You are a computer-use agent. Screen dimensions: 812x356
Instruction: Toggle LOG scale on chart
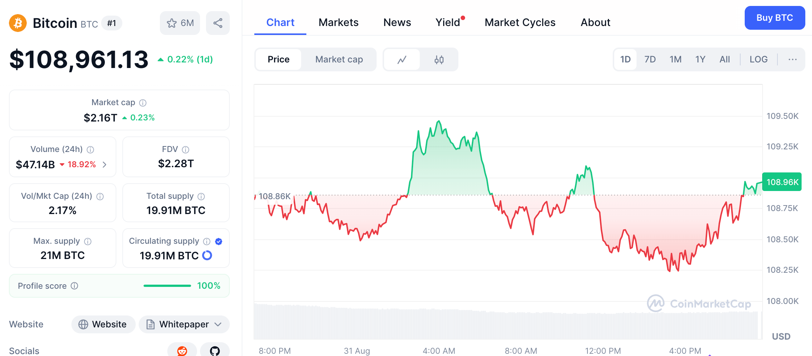click(758, 59)
